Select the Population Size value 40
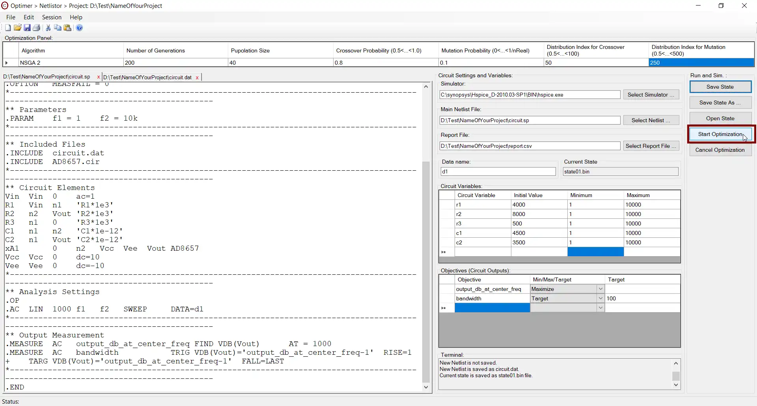This screenshot has width=757, height=406. click(x=281, y=63)
